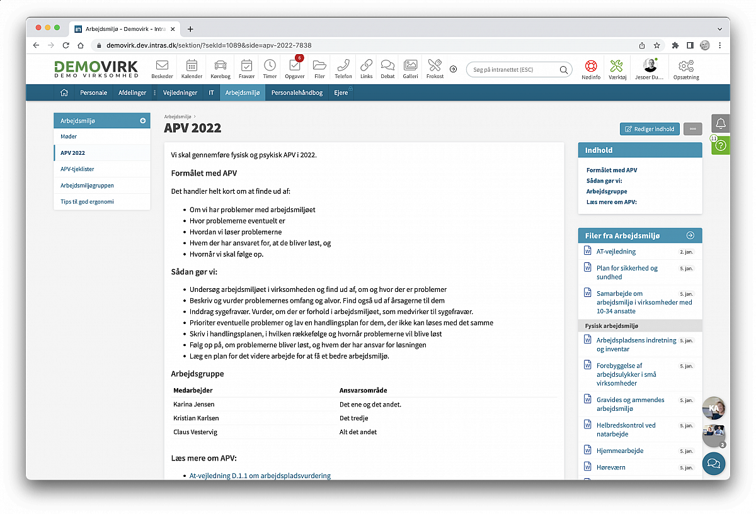
Task: Click the KA avatar bubble
Action: 714,408
